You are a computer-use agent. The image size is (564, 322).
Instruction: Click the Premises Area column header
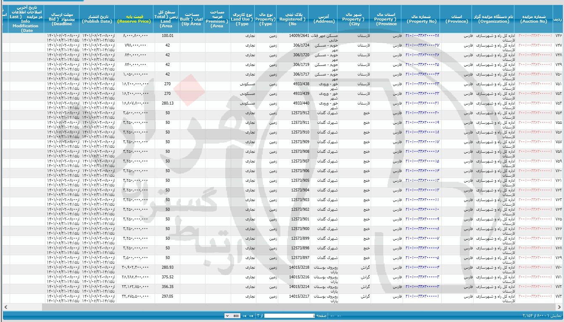click(x=217, y=19)
